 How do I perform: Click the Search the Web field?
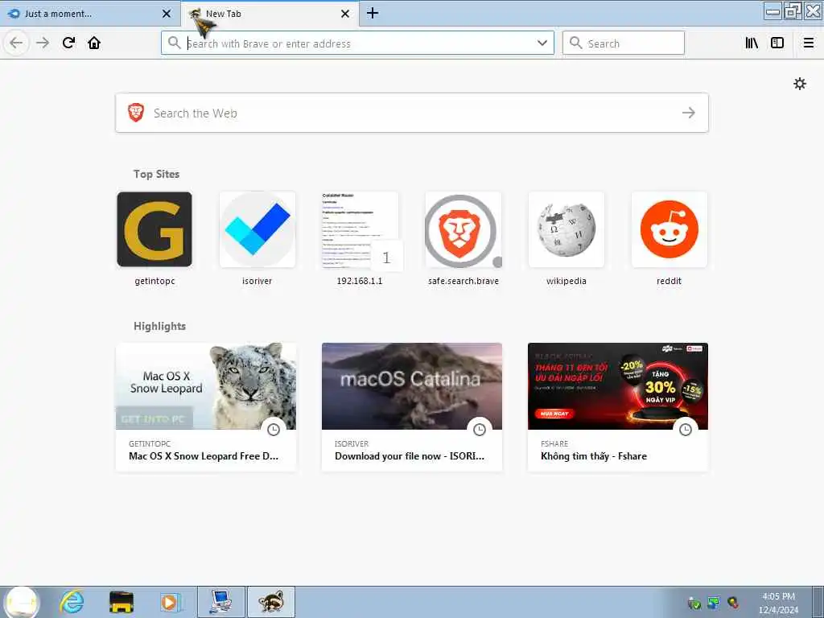[412, 113]
